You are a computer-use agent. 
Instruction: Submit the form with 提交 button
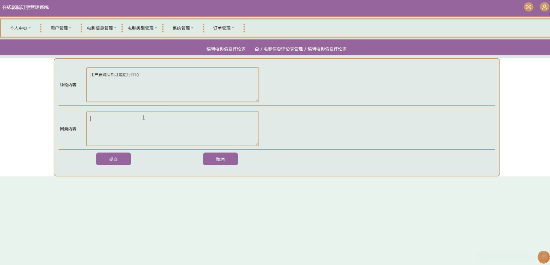coord(114,159)
